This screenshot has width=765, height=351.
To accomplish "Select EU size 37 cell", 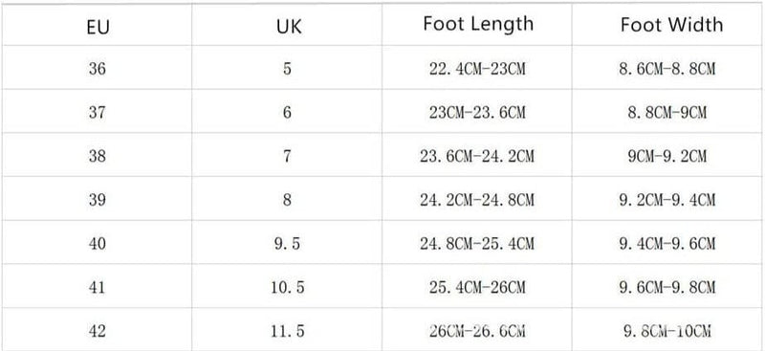I will tap(98, 111).
